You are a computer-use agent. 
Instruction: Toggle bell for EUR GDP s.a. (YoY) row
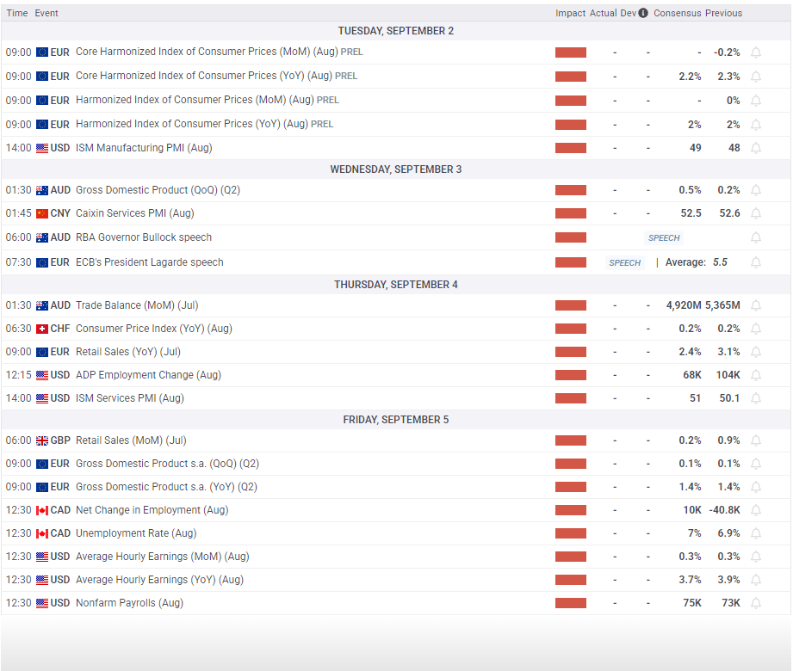point(756,487)
